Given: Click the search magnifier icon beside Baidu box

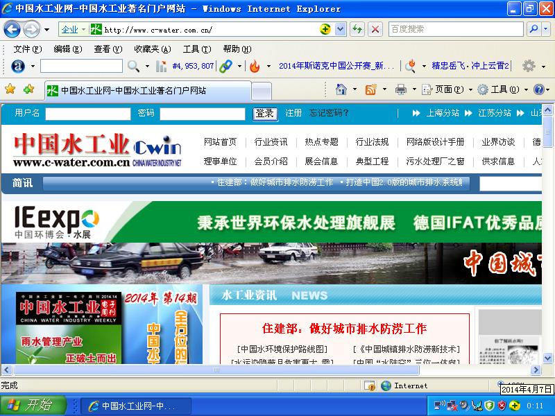Looking at the screenshot, I should 533,29.
